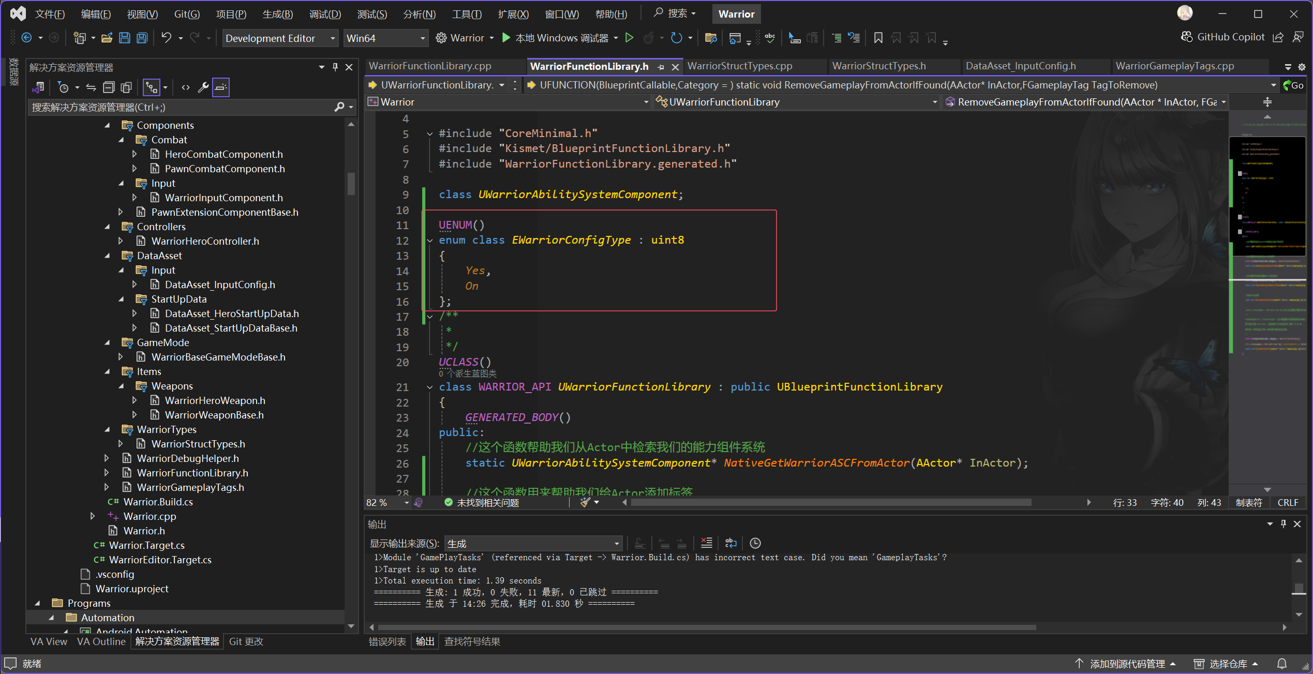Toggle a bookmark on current line
This screenshot has width=1313, height=674.
point(878,38)
